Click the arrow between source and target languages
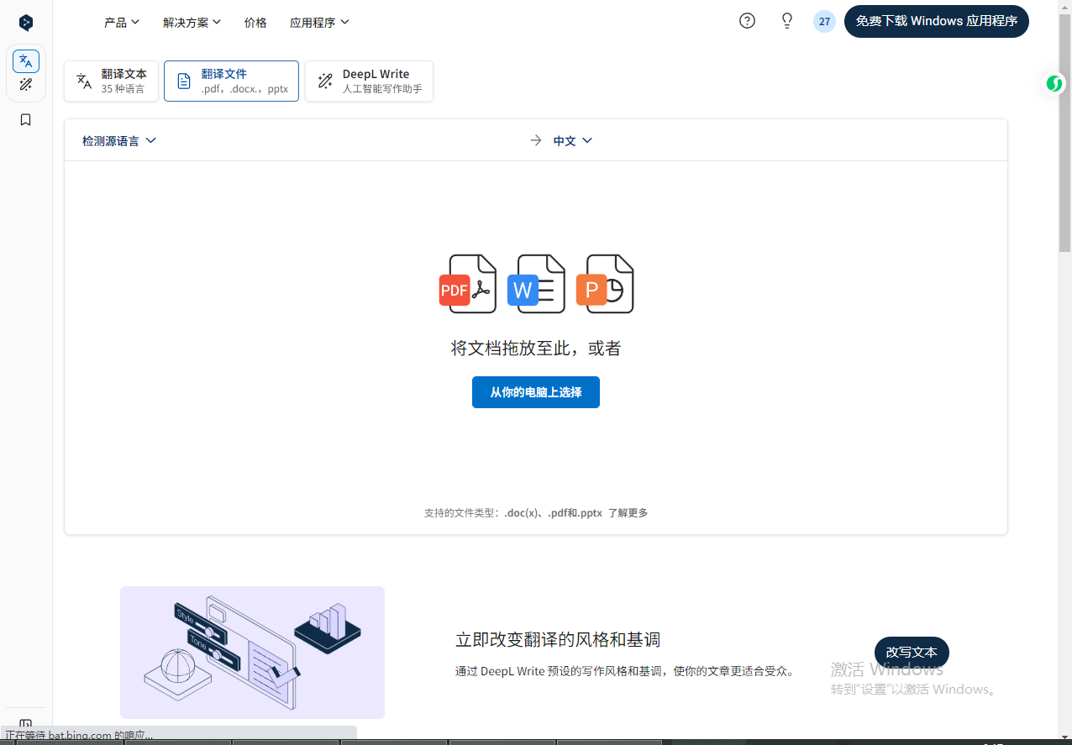The image size is (1072, 745). [x=536, y=140]
